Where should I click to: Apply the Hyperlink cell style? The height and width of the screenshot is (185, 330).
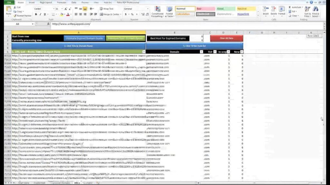click(x=246, y=14)
